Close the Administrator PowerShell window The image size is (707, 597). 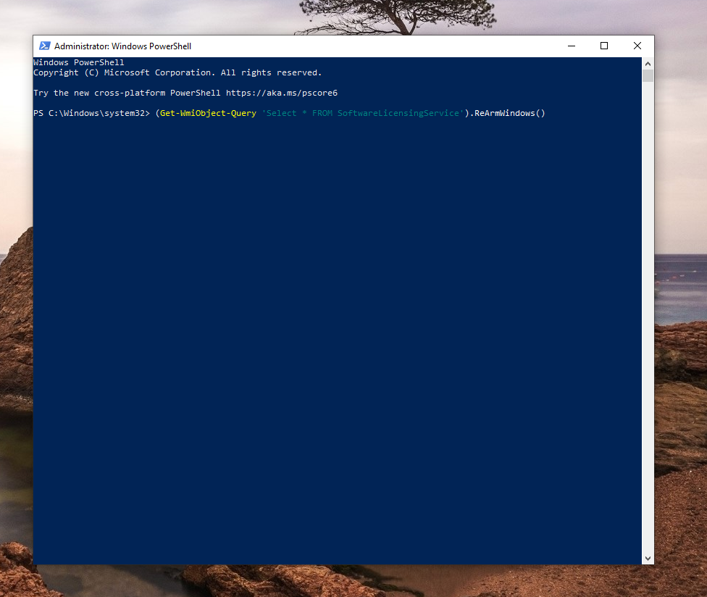click(637, 46)
